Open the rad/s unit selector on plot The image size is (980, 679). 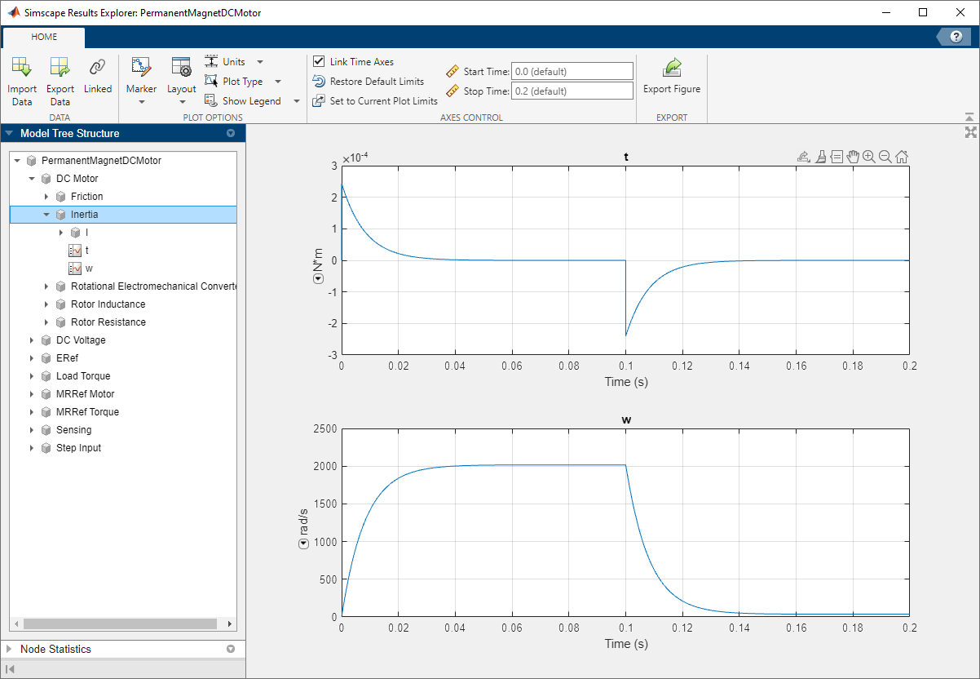(304, 544)
